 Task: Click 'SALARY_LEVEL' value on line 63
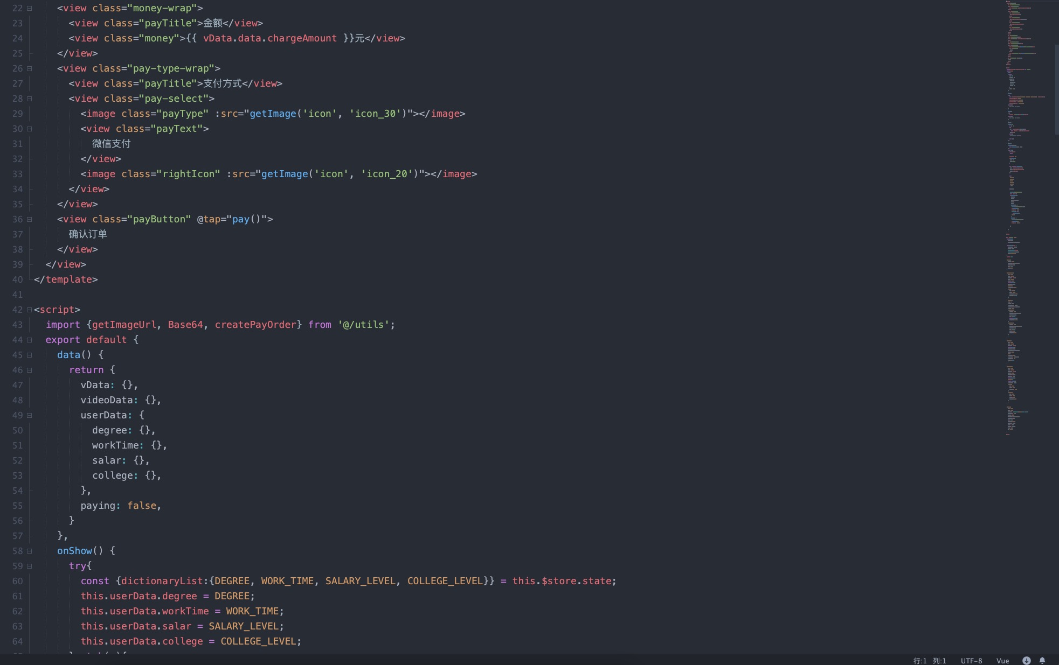point(244,626)
